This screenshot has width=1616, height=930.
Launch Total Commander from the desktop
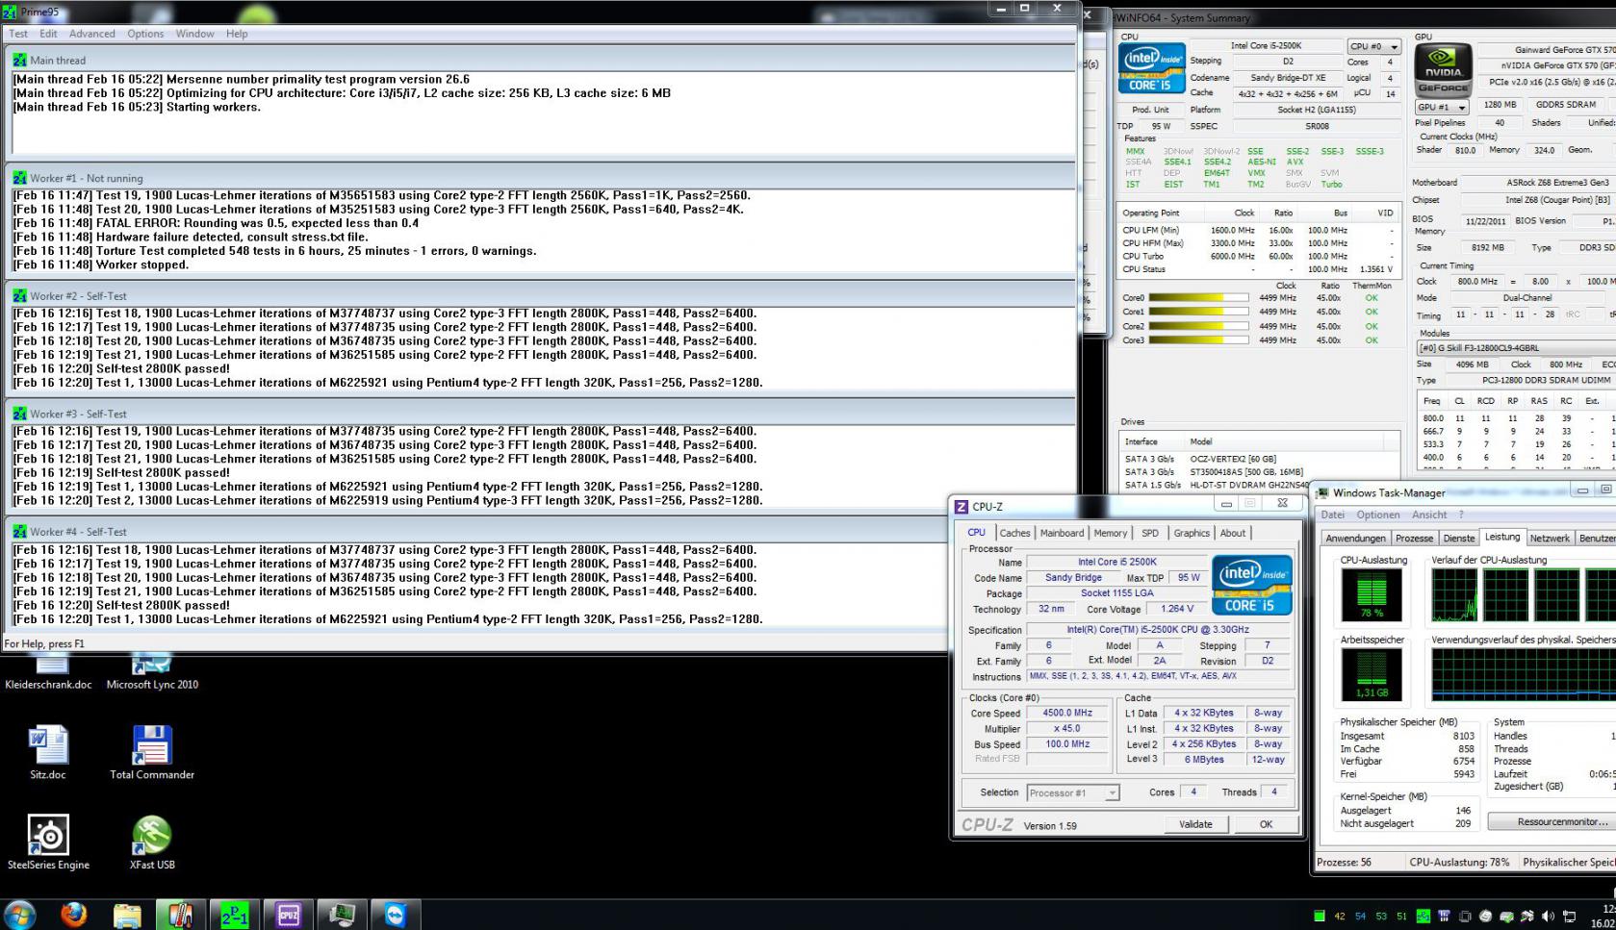click(152, 753)
